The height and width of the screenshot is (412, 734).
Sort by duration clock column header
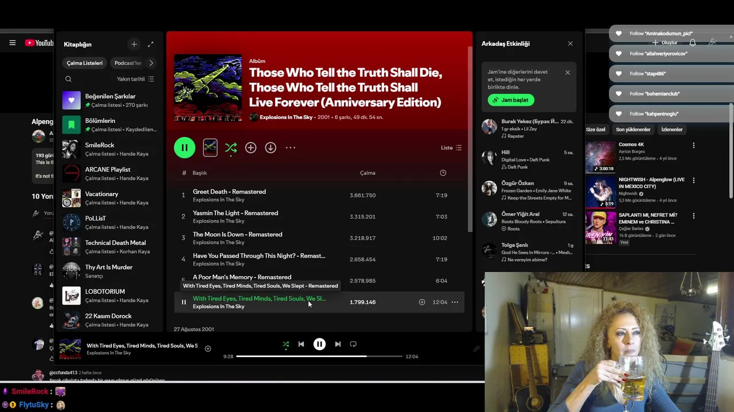pyautogui.click(x=443, y=173)
